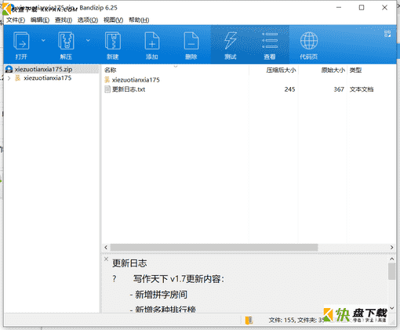Minimize the Bandizip window
The width and height of the screenshot is (400, 330).
(x=339, y=8)
